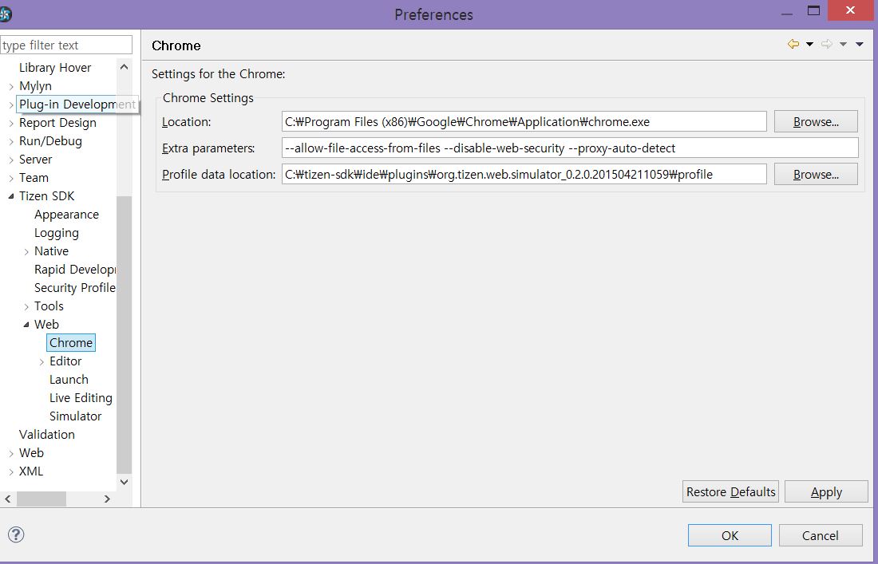Maximize the Preferences window
The height and width of the screenshot is (564, 878).
[x=813, y=10]
